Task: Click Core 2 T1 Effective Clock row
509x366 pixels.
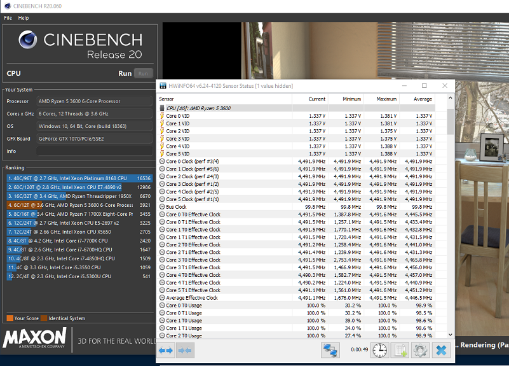Action: click(x=296, y=252)
